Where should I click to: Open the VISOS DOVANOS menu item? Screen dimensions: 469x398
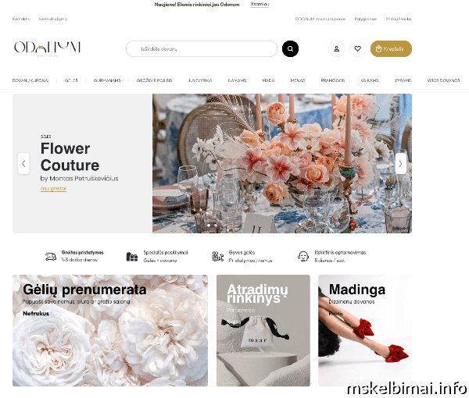point(443,80)
